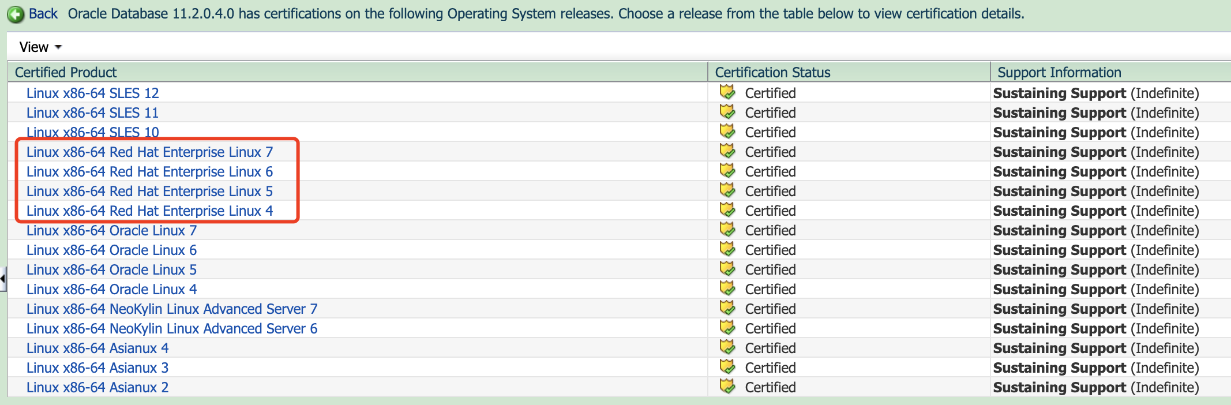Sort by Certification Status column header

[x=772, y=73]
